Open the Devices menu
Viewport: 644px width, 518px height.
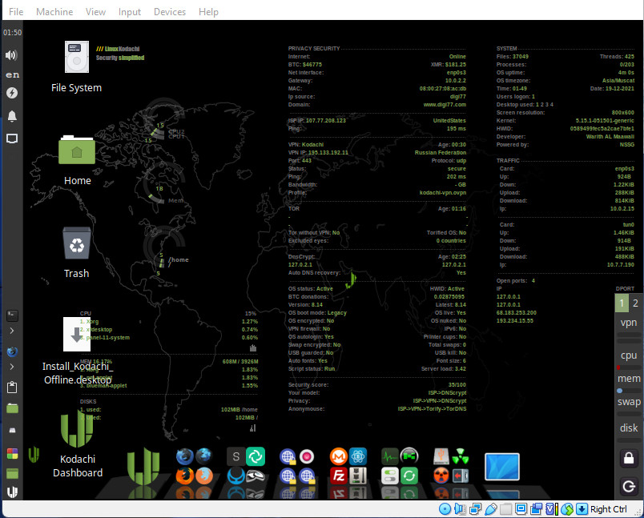(x=170, y=12)
